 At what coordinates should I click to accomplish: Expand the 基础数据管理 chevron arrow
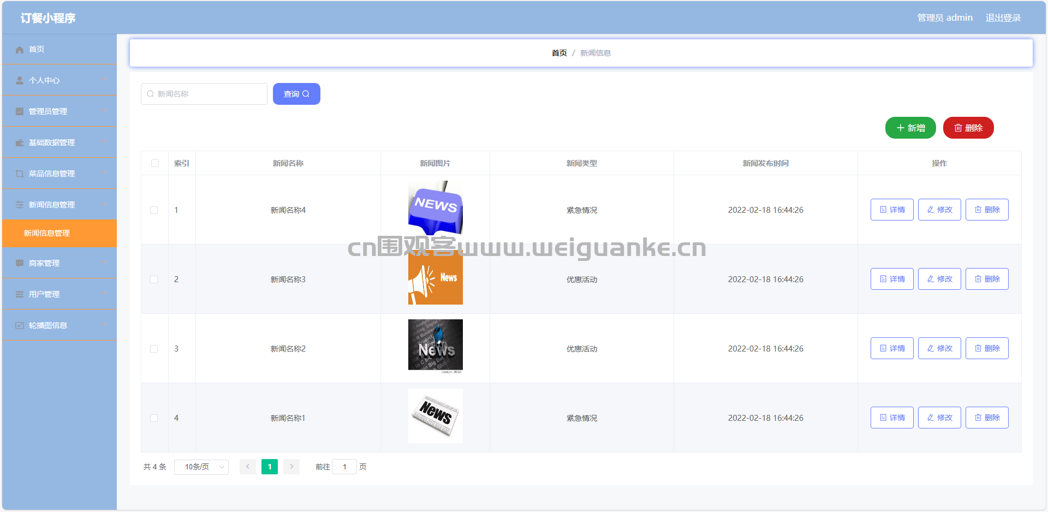[x=104, y=142]
